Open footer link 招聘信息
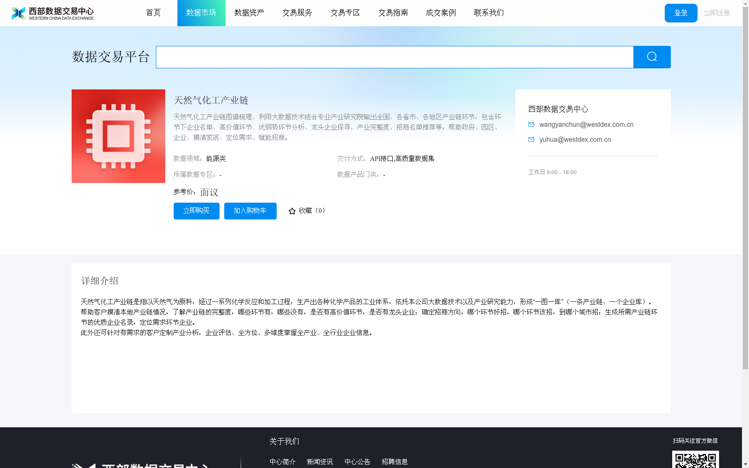Screen dimensions: 749x468 (395, 462)
